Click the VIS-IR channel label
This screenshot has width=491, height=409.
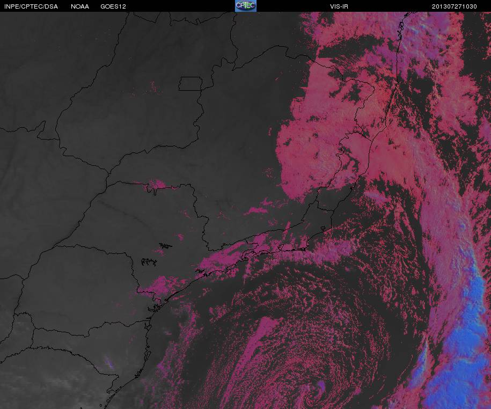tap(339, 6)
